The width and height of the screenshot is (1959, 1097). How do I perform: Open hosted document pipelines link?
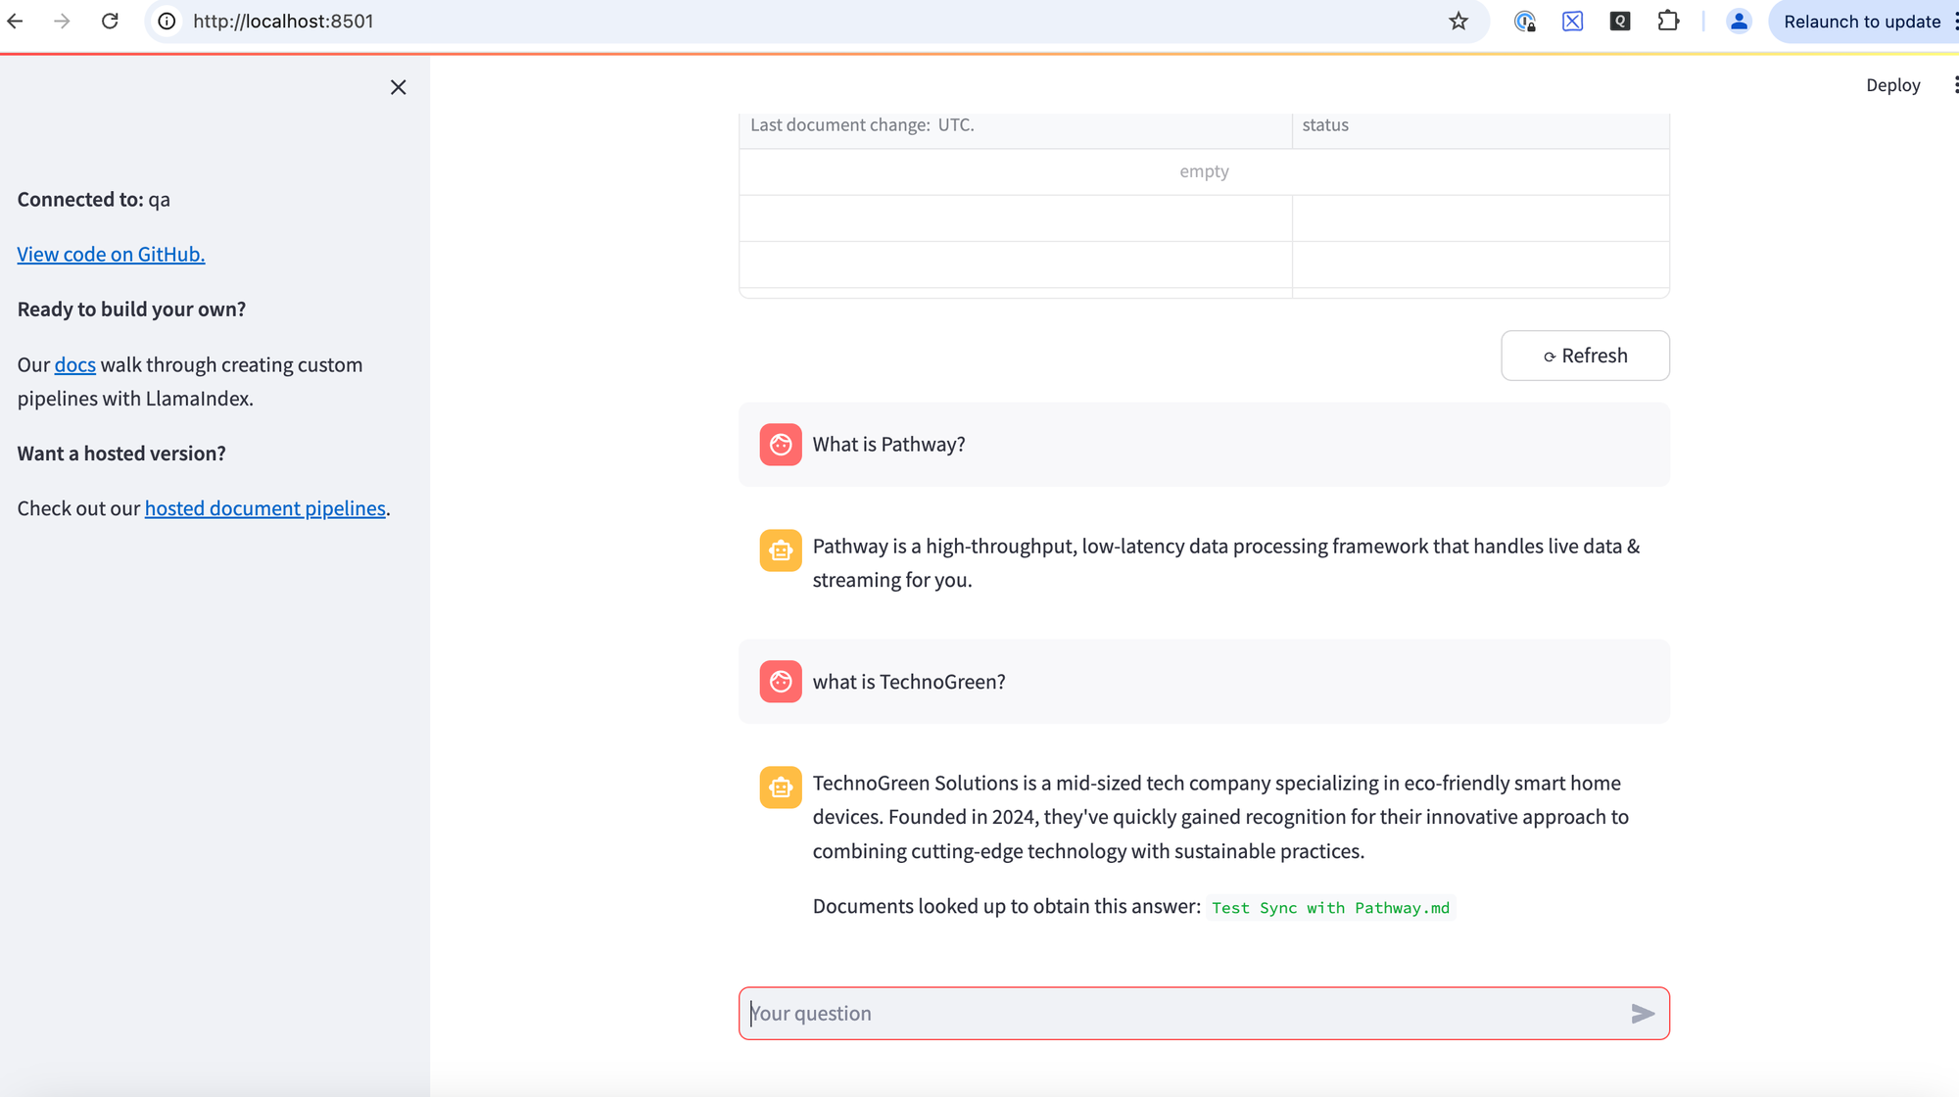264,508
